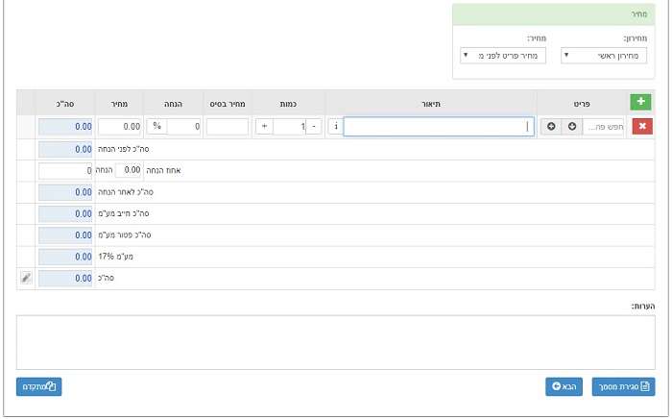The height and width of the screenshot is (419, 672).
Task: Click the notes (הערות) text area
Action: click(336, 342)
